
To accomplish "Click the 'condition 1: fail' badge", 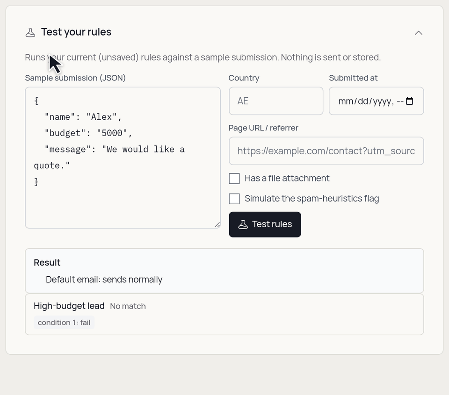I will click(x=64, y=323).
